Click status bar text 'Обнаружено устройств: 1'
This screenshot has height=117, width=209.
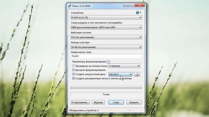point(84,110)
